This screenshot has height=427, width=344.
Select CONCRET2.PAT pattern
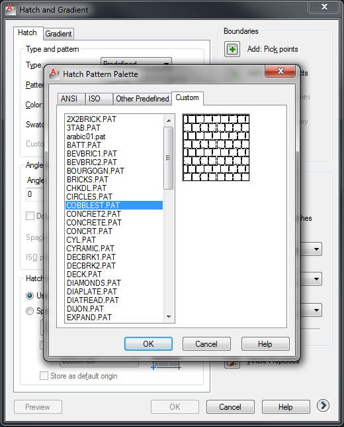pos(114,214)
